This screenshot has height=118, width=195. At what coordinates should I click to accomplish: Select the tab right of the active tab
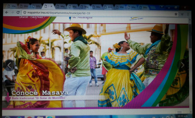tap(61, 6)
